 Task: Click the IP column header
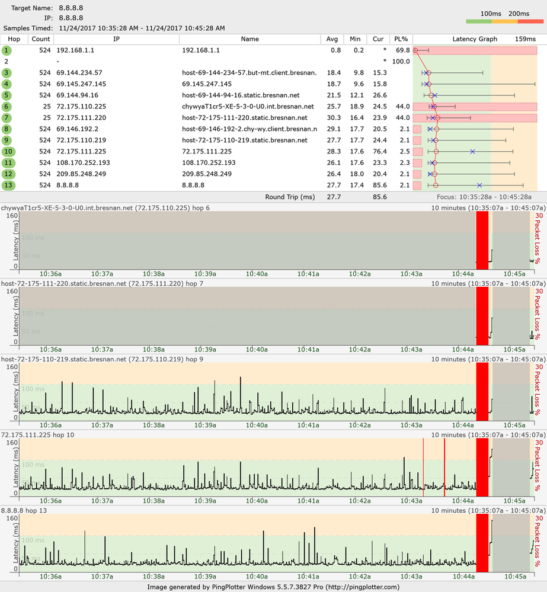click(116, 39)
